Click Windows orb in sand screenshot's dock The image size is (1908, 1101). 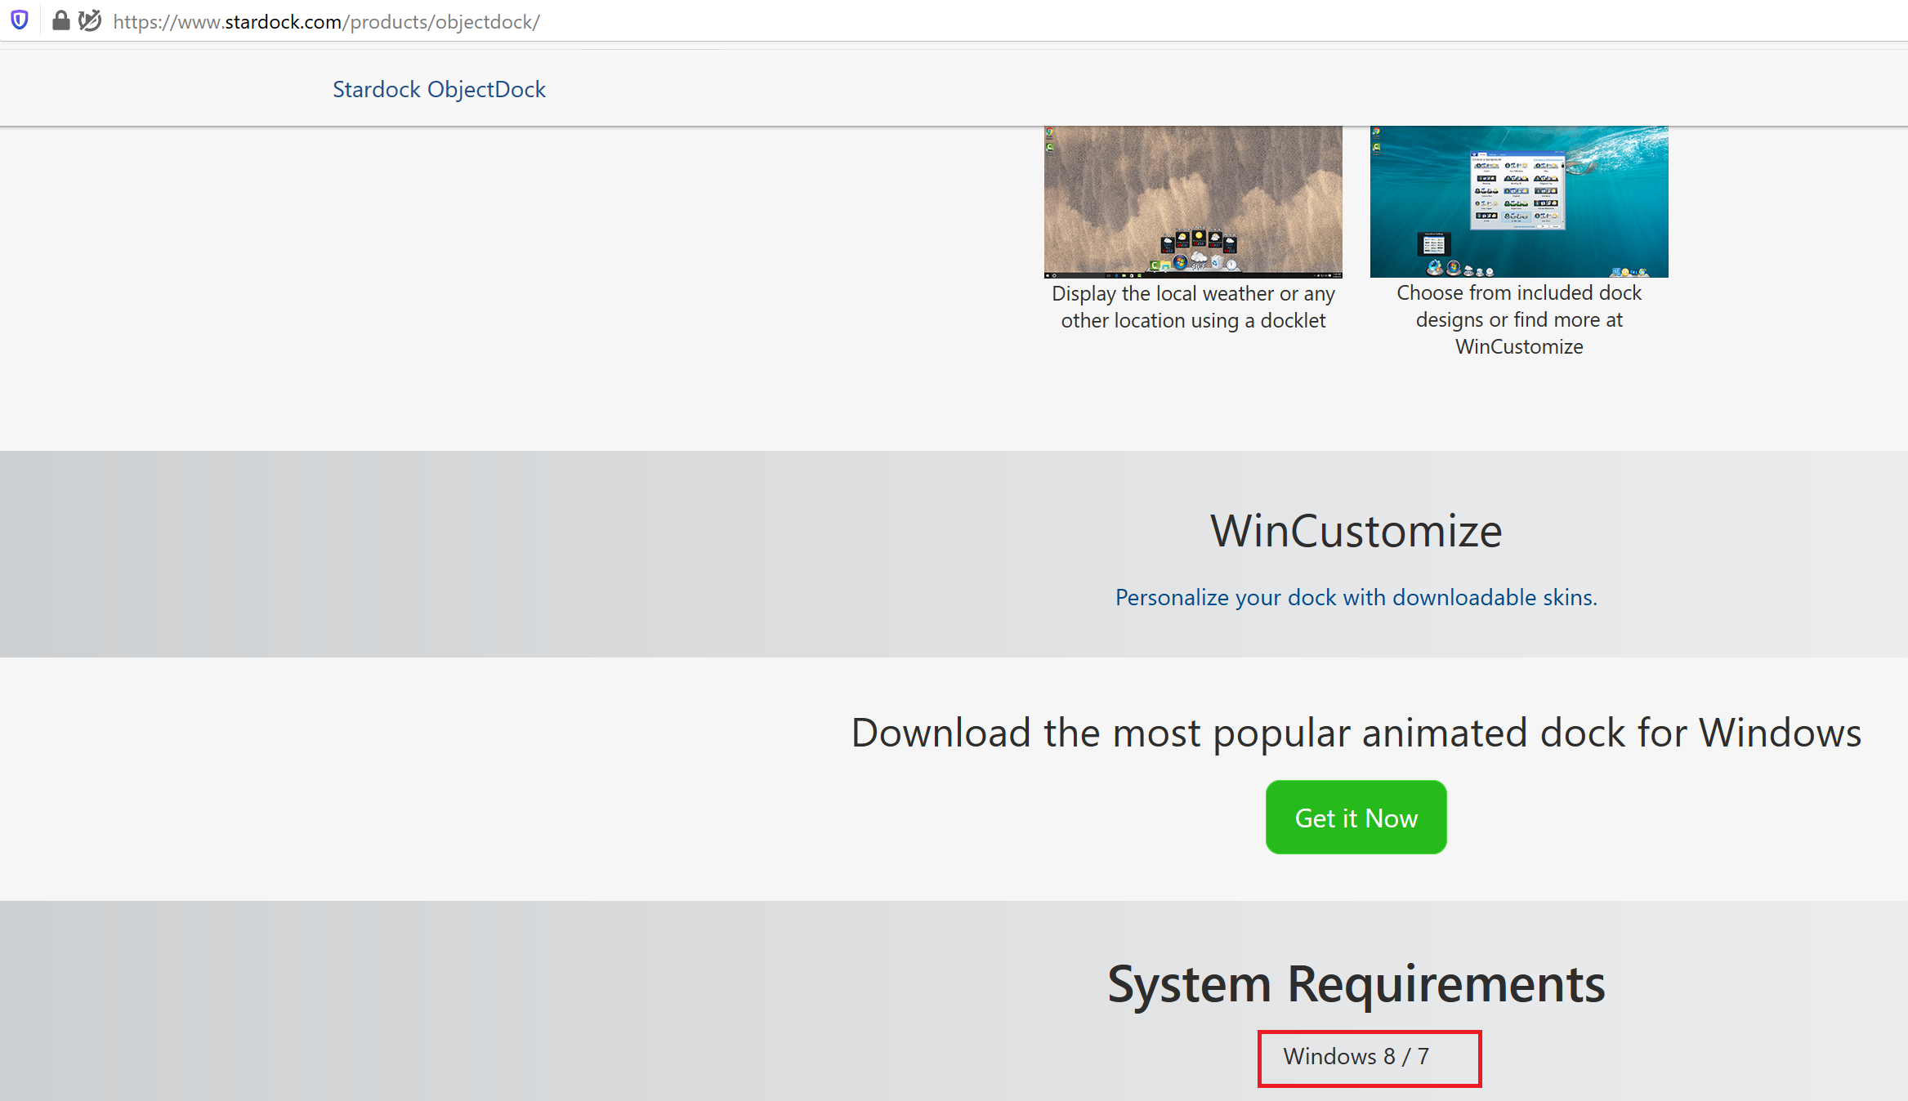click(x=1180, y=261)
